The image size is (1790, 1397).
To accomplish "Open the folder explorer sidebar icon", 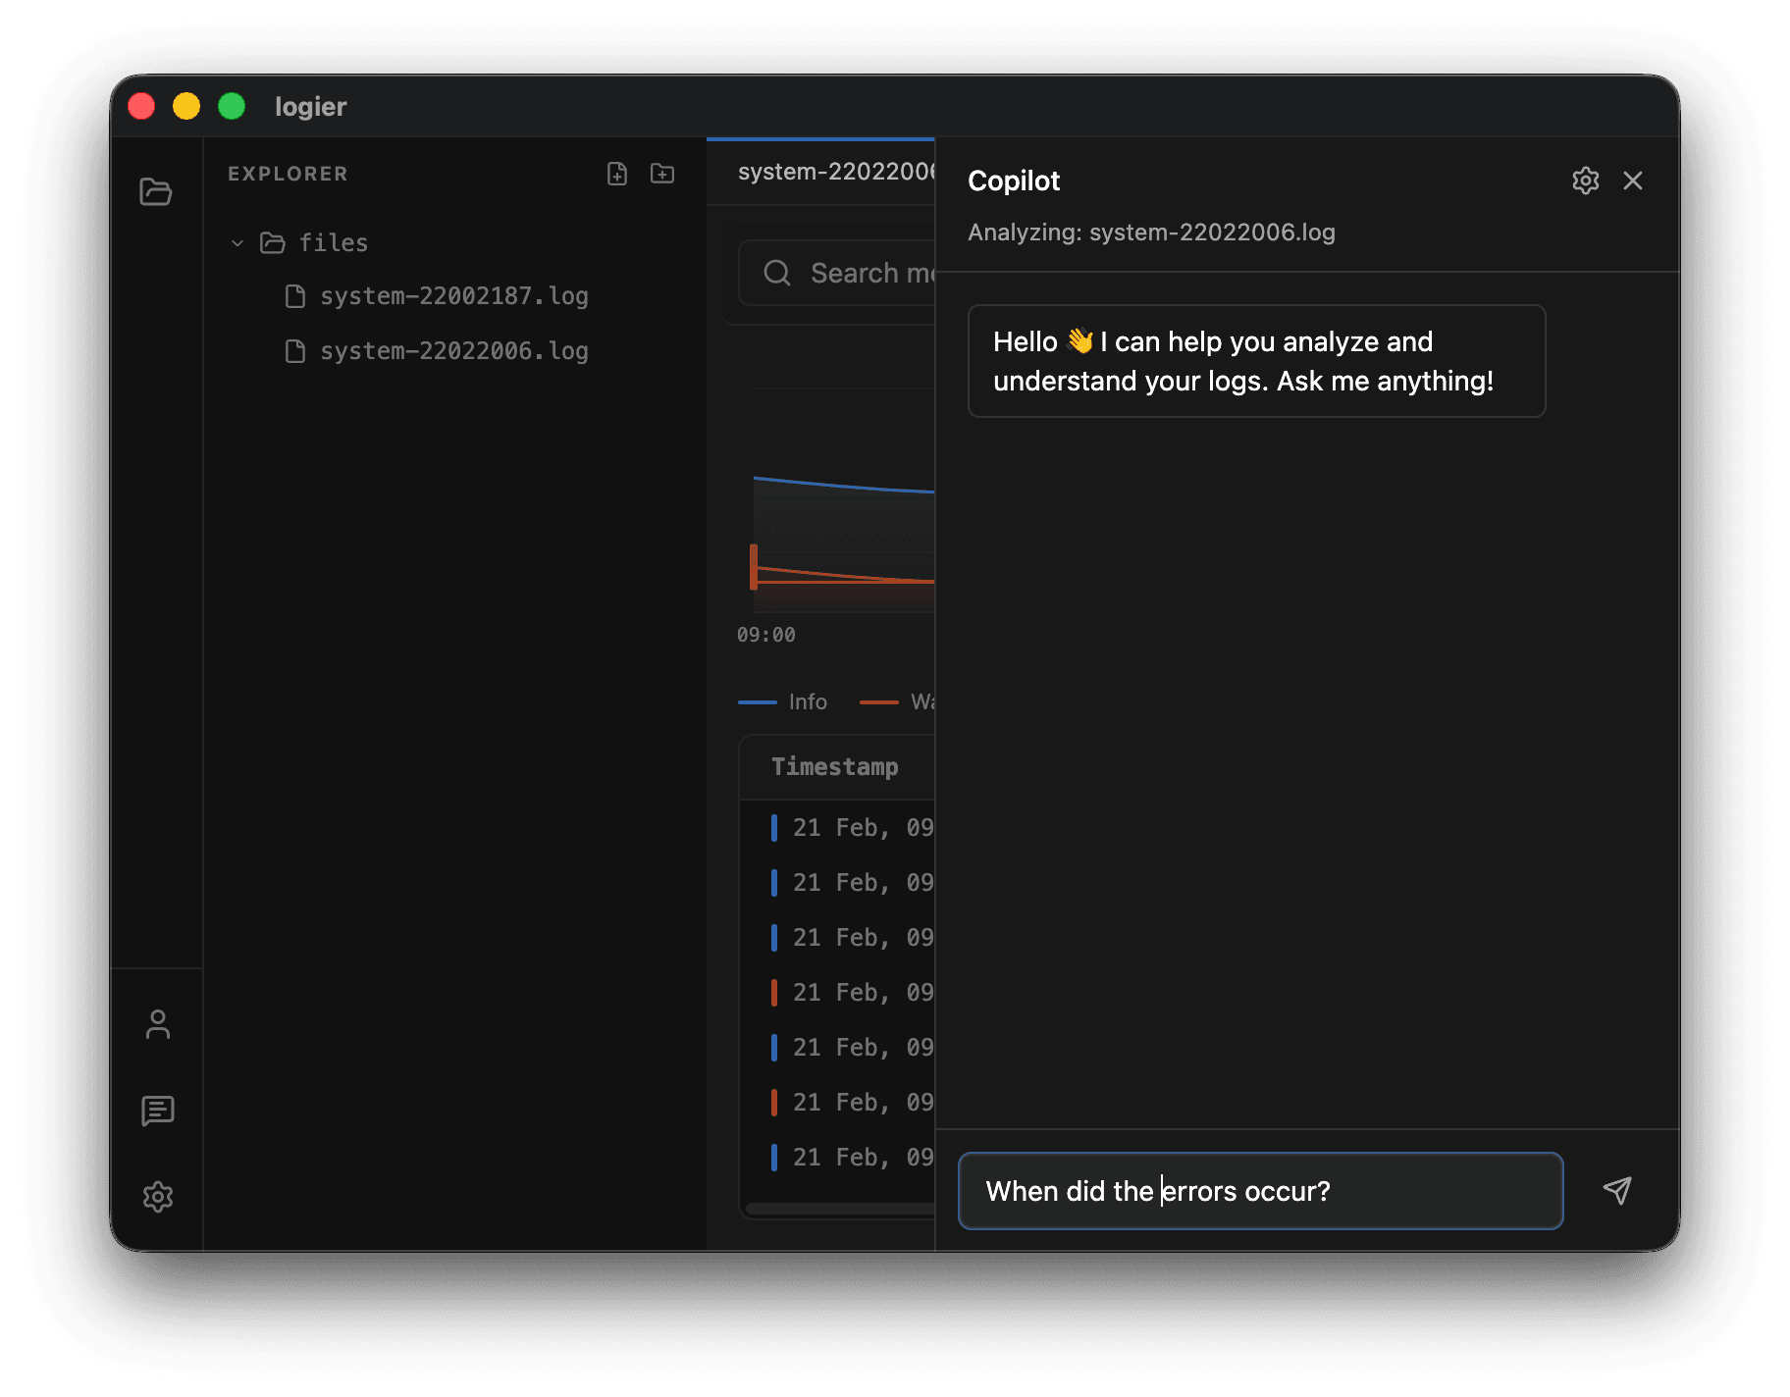I will 156,191.
